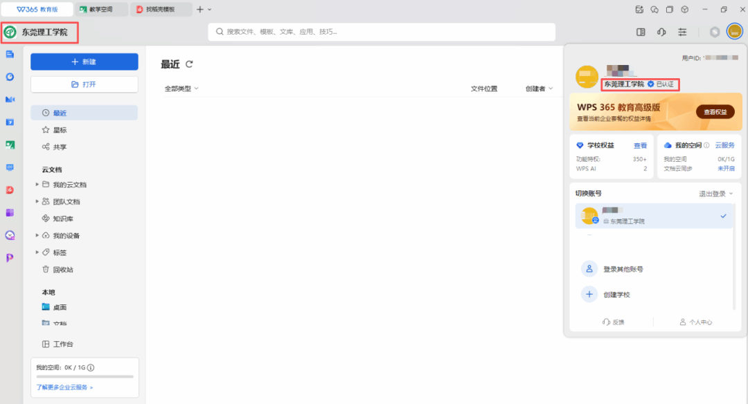Select 星标 in the sidebar
Screen dimensions: 748x404
coord(84,130)
